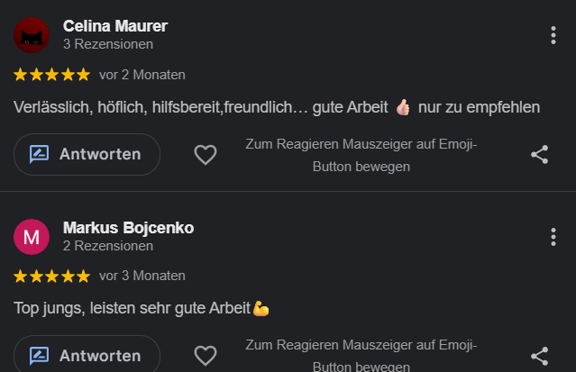Viewport: 576px width, 372px height.
Task: Open Markus Bojcenko's letter M avatar
Action: [32, 237]
